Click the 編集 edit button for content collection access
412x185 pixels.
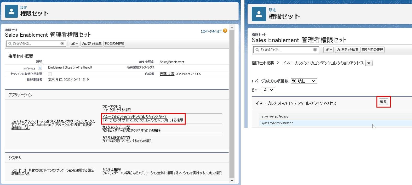point(384,102)
